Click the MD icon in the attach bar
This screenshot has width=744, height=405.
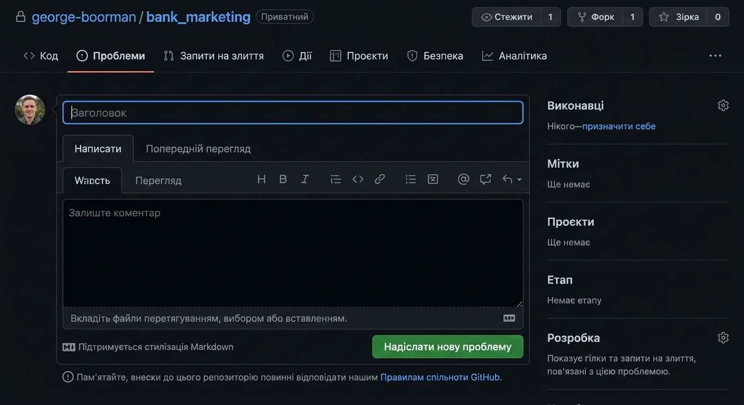point(509,318)
